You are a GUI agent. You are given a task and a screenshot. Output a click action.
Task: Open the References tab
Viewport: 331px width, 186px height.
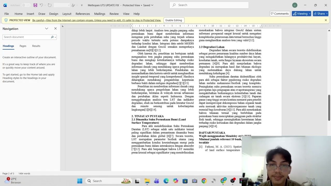pos(83,14)
